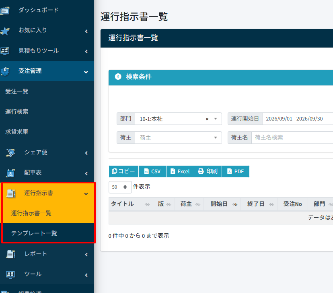
Task: Click the 見積もりツール monitor icon
Action: coord(5,51)
